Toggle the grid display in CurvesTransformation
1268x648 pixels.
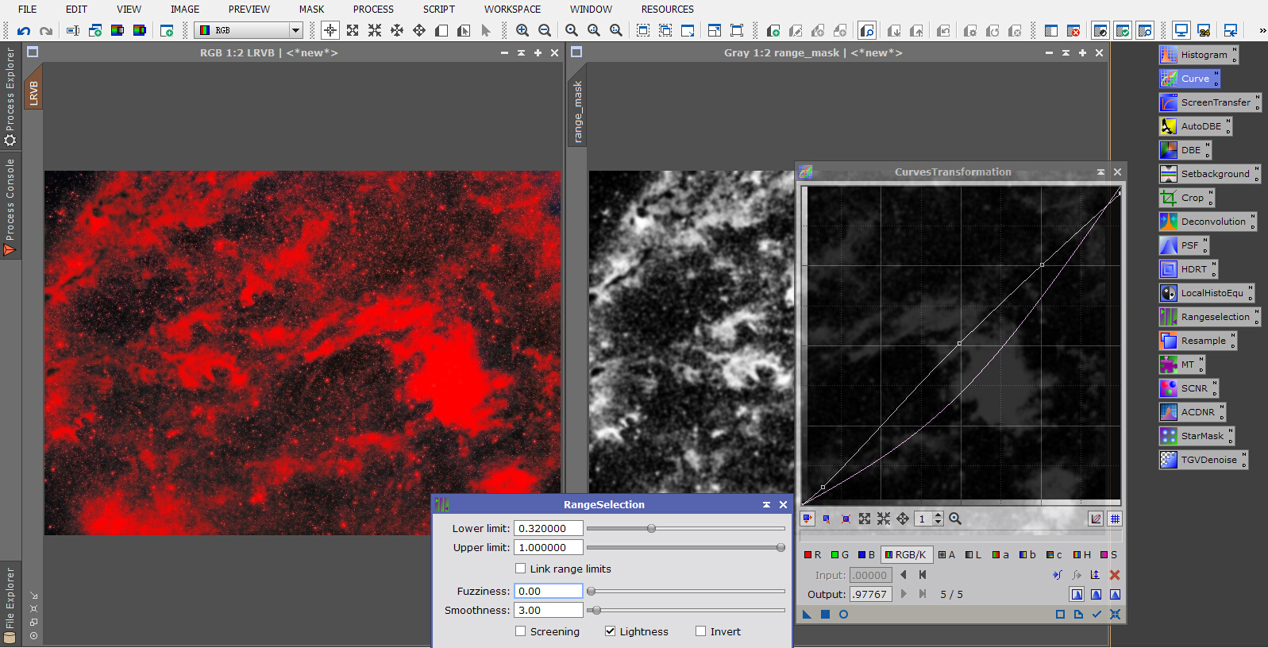tap(1115, 519)
